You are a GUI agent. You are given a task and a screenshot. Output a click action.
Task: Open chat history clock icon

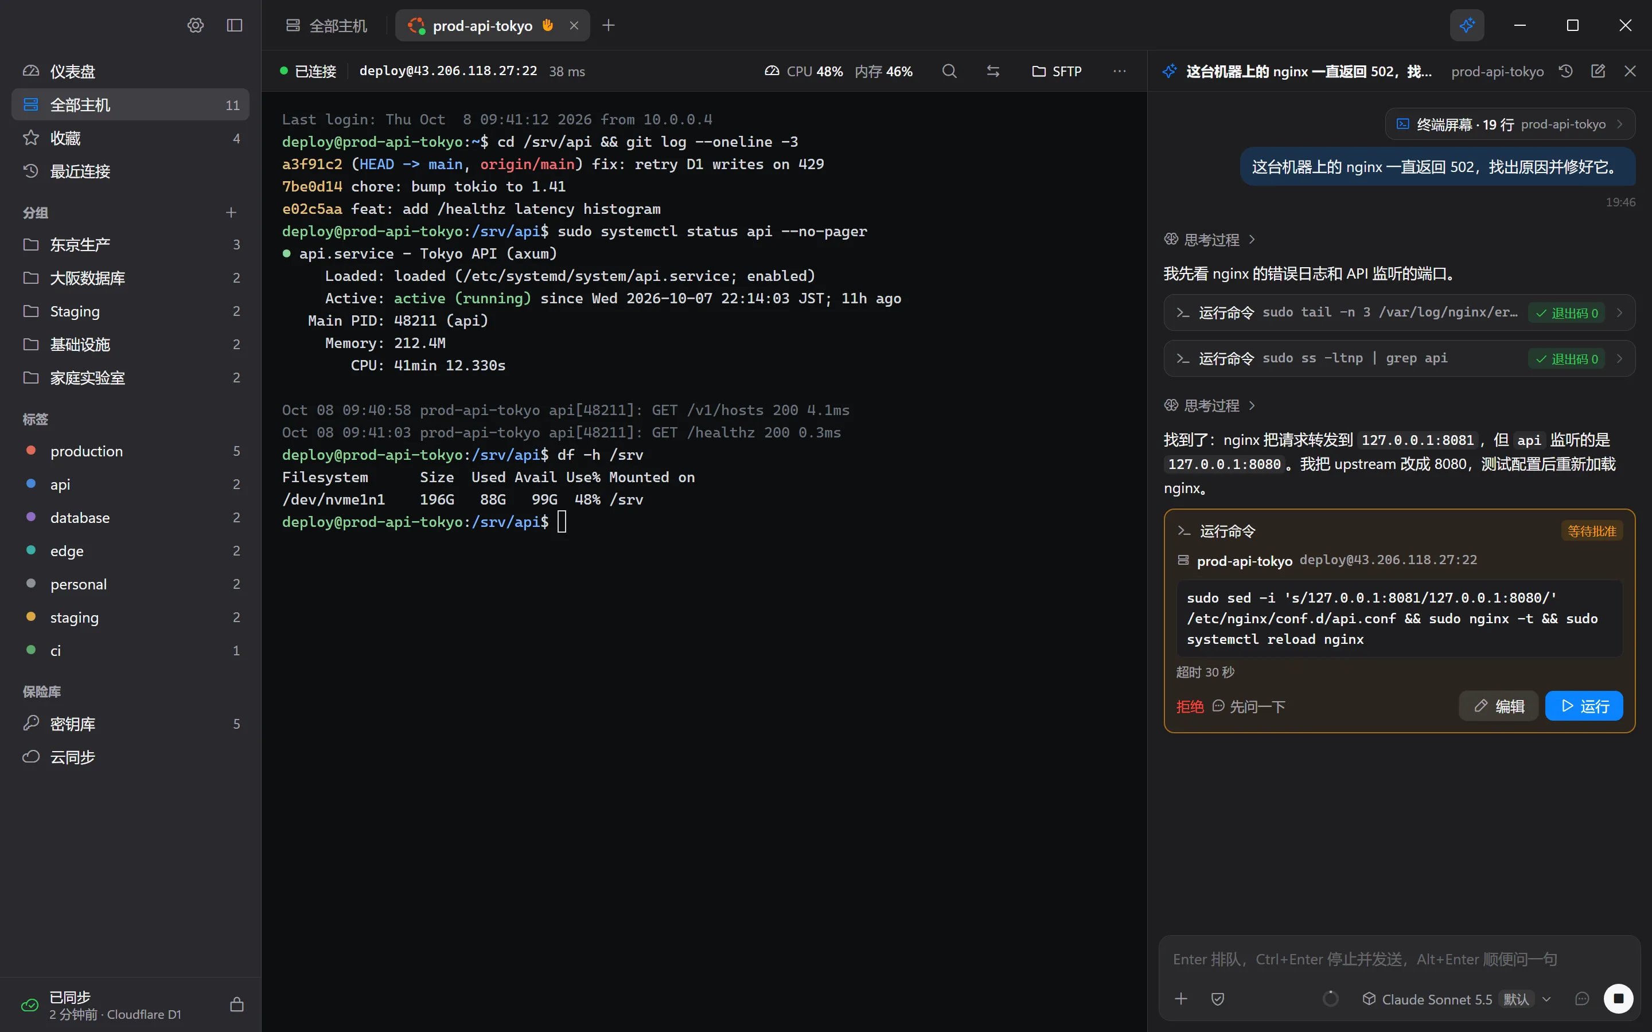tap(1565, 71)
